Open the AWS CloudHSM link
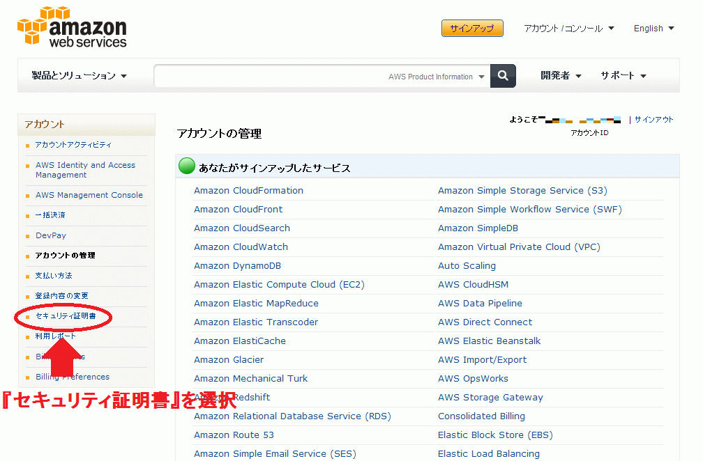 tap(473, 285)
